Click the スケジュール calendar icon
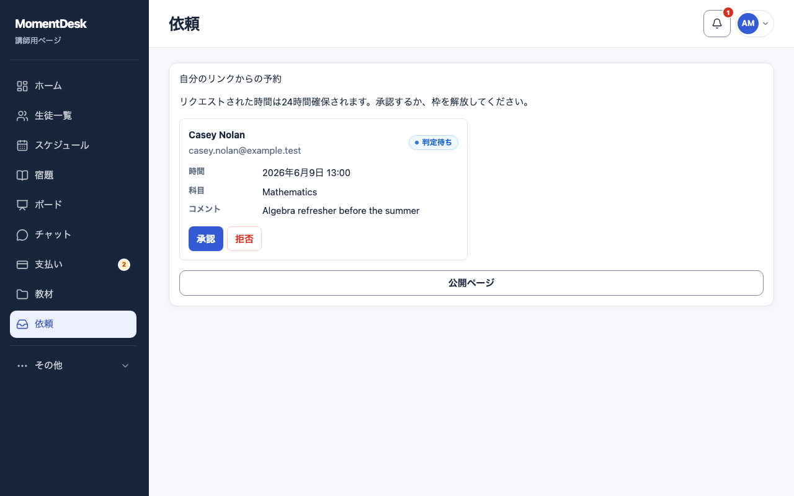The image size is (794, 496). point(22,146)
